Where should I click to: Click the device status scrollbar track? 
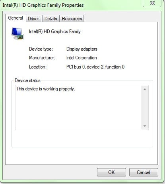coord(145,108)
